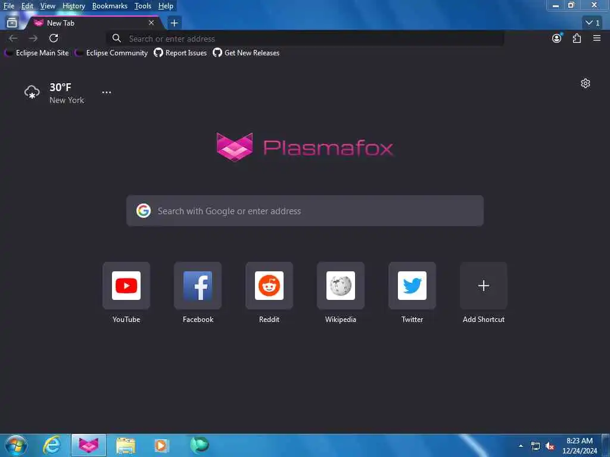Click the New York weather location
Image resolution: width=610 pixels, height=457 pixels.
click(67, 100)
